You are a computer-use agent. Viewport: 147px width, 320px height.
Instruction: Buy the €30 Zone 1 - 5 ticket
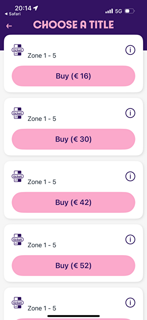(x=73, y=139)
